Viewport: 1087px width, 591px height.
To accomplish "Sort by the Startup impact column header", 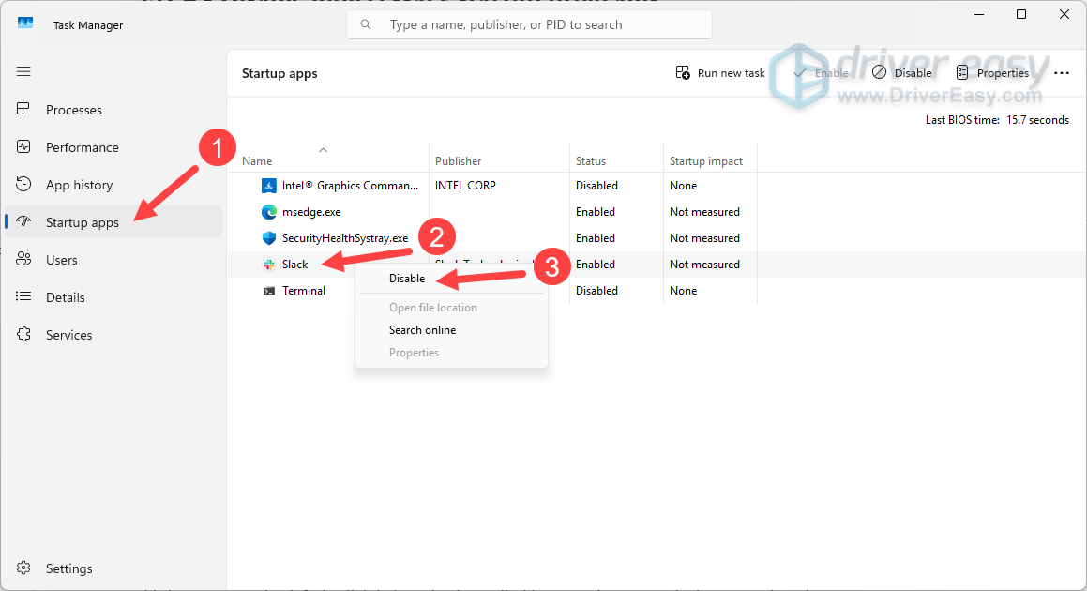I will 705,161.
